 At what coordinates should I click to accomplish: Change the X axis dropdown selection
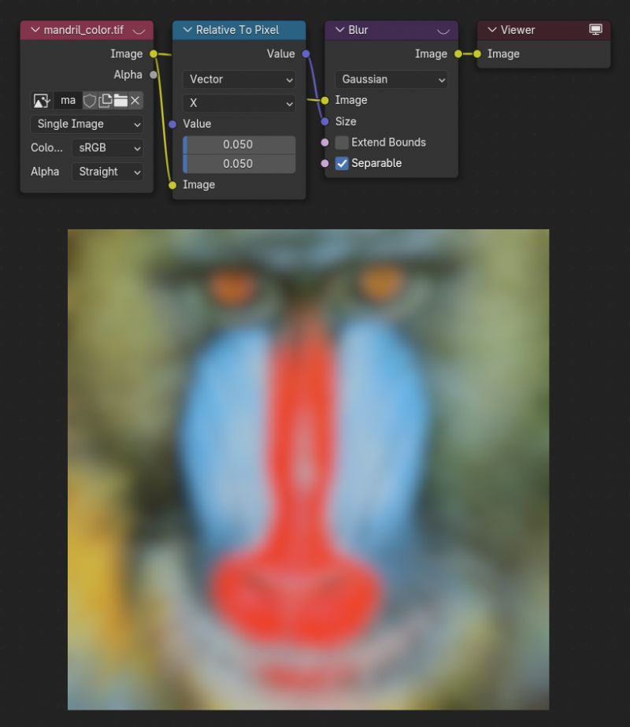(x=239, y=102)
